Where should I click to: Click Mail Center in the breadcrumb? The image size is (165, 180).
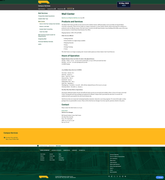click(x=58, y=146)
